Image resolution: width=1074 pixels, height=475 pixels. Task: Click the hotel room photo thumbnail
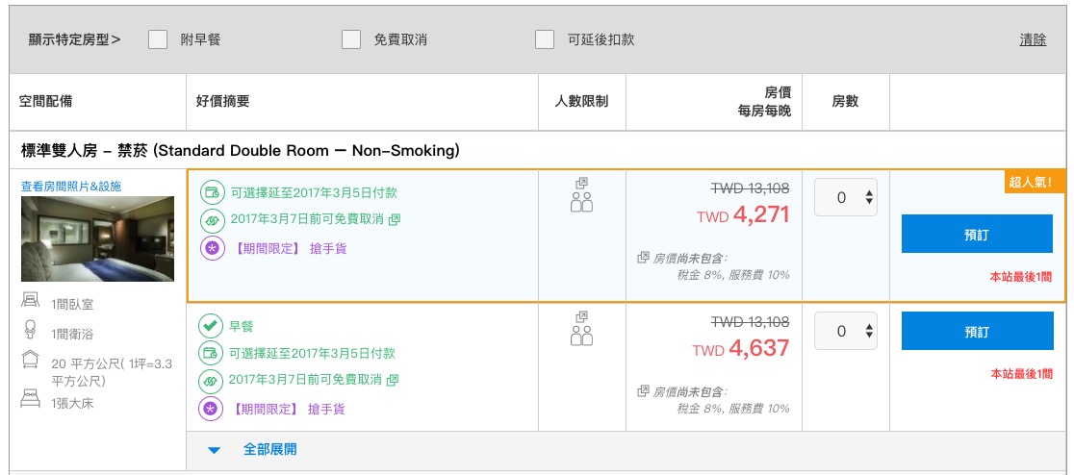pyautogui.click(x=97, y=239)
